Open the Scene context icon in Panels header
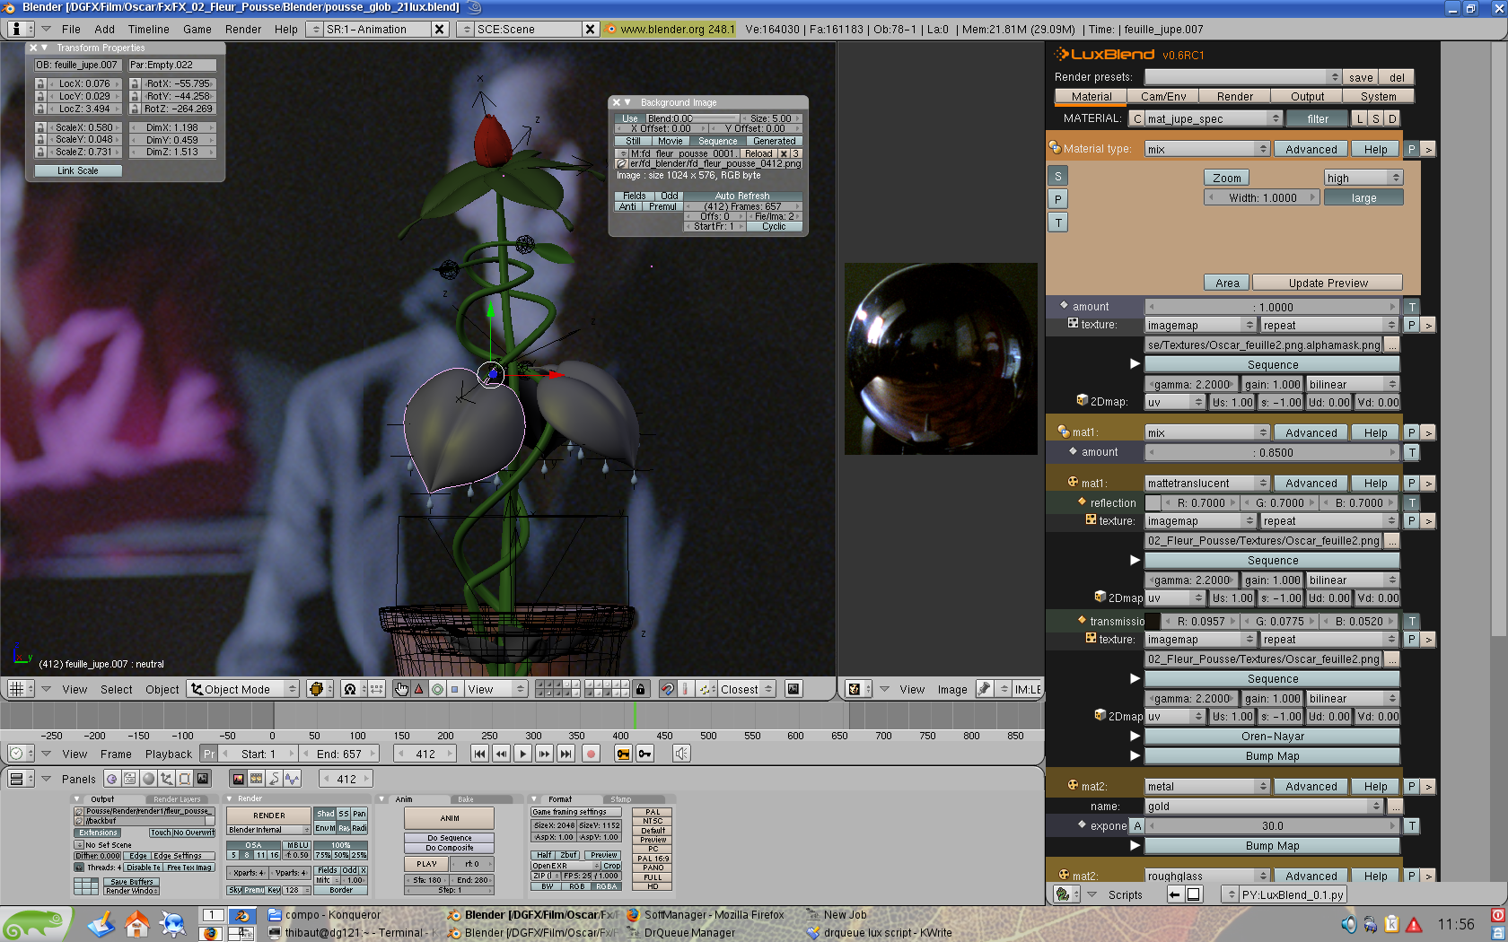Screen dimensions: 1508x942 pyautogui.click(x=203, y=779)
